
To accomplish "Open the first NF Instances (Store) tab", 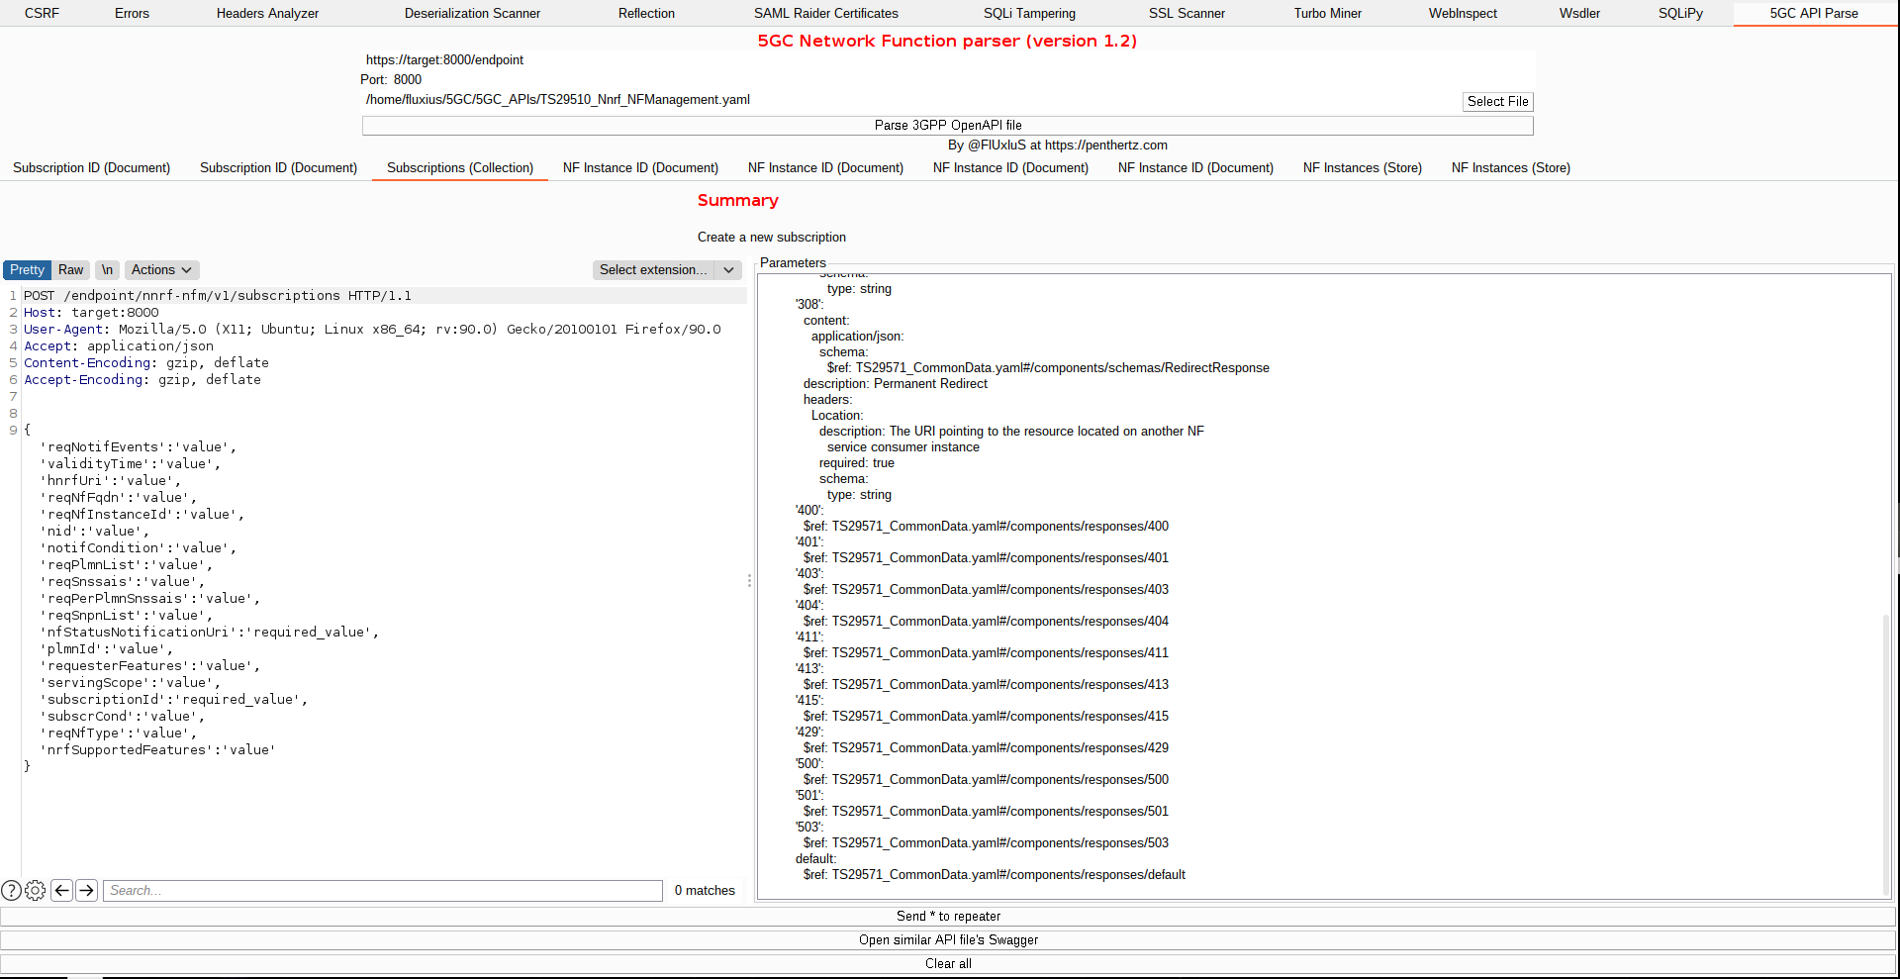I will 1362,168.
